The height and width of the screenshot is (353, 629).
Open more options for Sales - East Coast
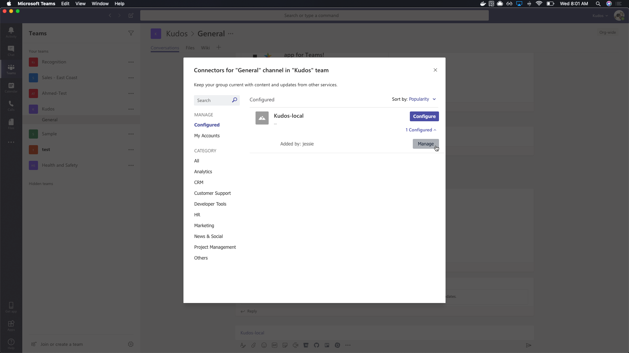131,77
